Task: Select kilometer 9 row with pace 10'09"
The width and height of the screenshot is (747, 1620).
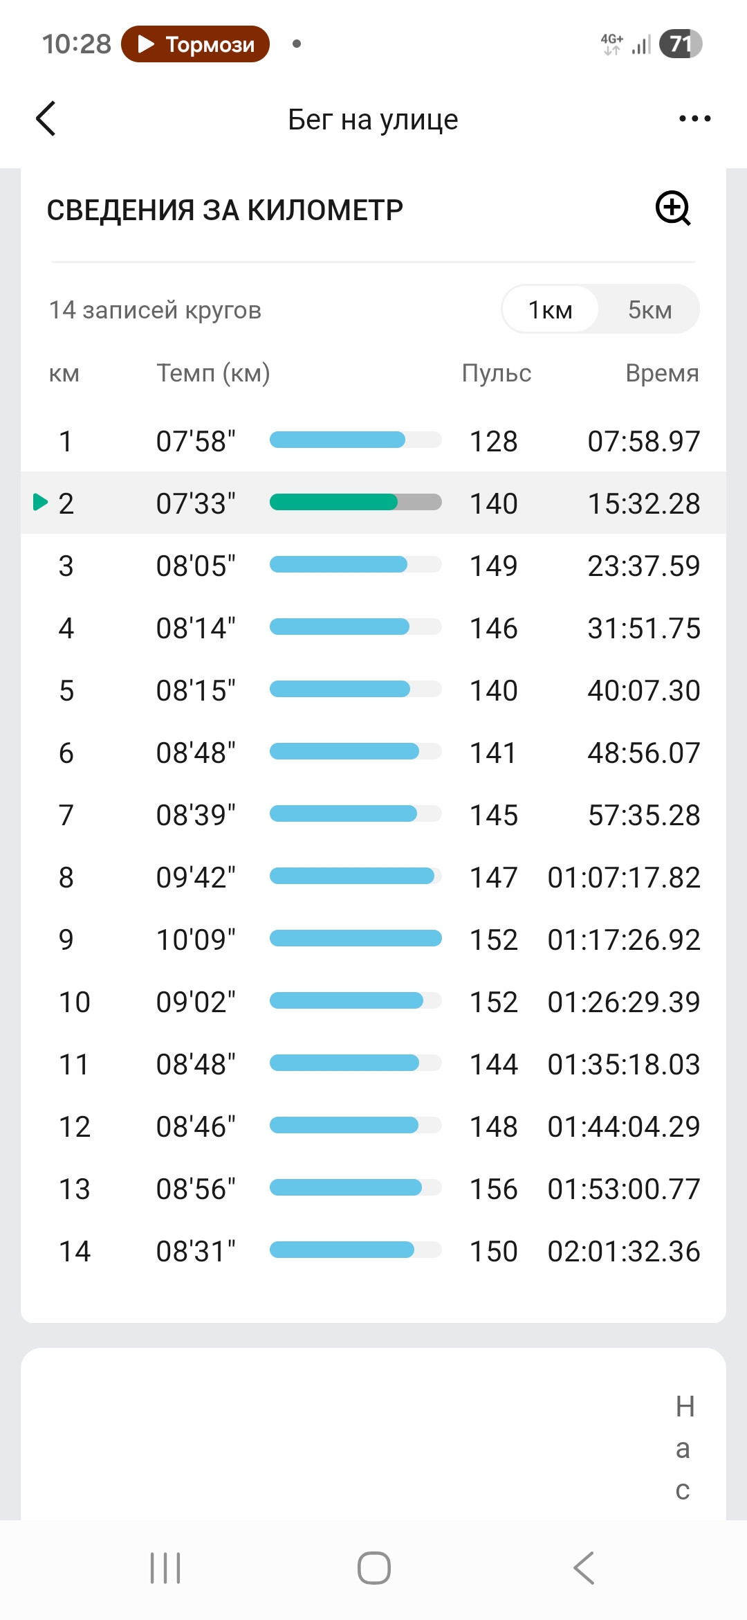Action: pos(373,939)
